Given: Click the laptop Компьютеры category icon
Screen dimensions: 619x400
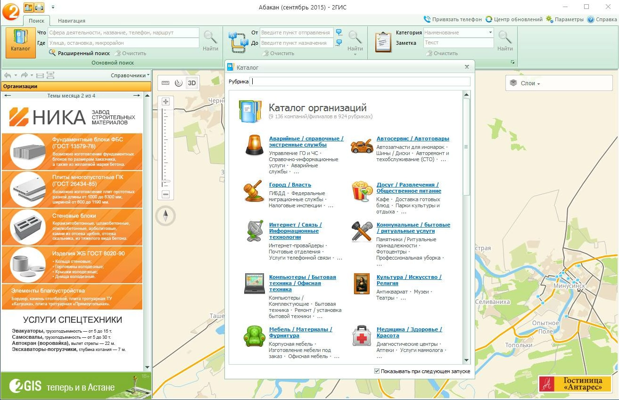Looking at the screenshot, I should (x=255, y=283).
